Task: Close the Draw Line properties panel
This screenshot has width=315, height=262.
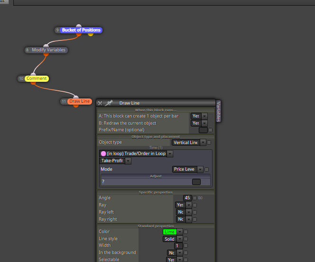Action: click(100, 103)
